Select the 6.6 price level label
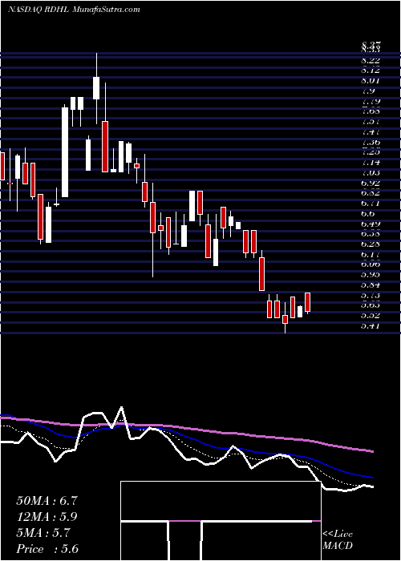The image size is (401, 561). pyautogui.click(x=368, y=214)
